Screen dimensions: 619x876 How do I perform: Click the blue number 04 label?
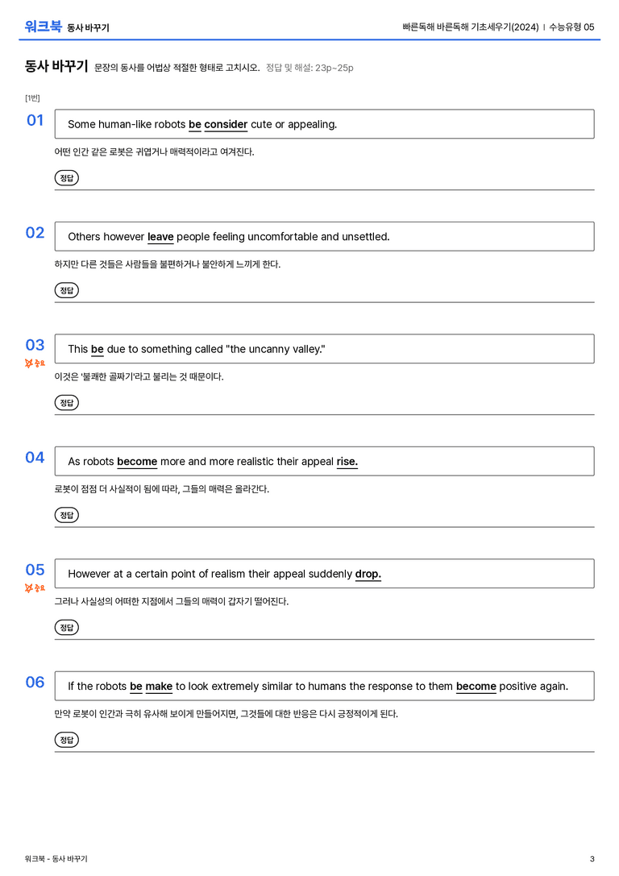pos(35,458)
